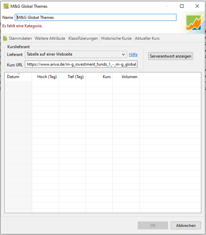This screenshot has width=206, height=235.
Task: Open the Klassifizierungen tab
Action: point(83,38)
